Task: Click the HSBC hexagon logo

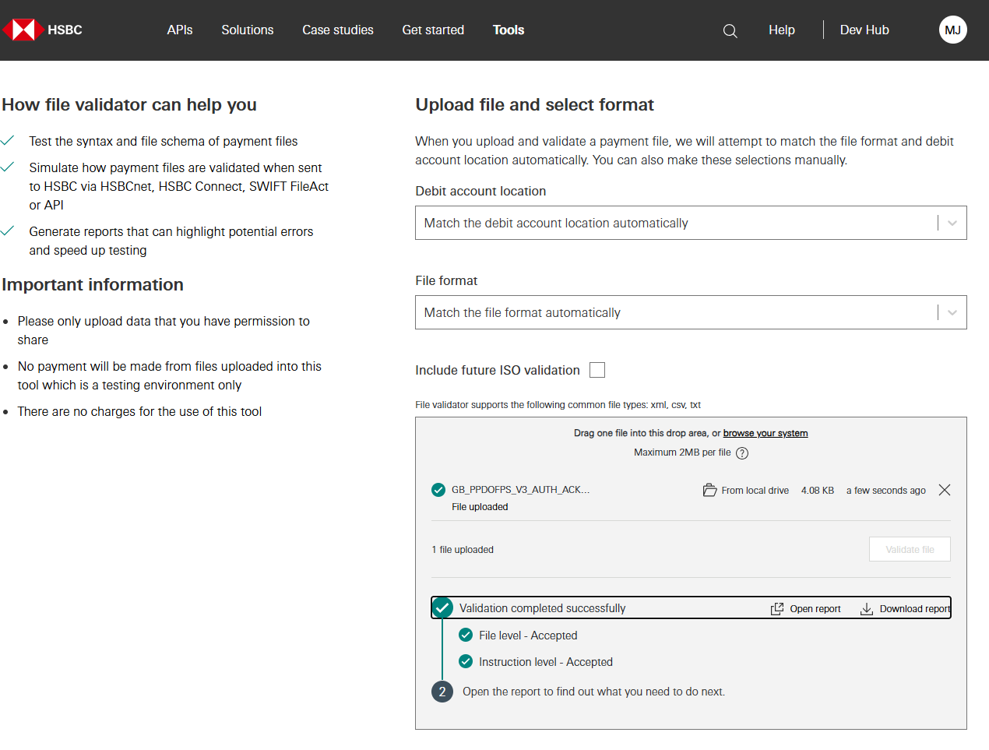Action: [23, 29]
